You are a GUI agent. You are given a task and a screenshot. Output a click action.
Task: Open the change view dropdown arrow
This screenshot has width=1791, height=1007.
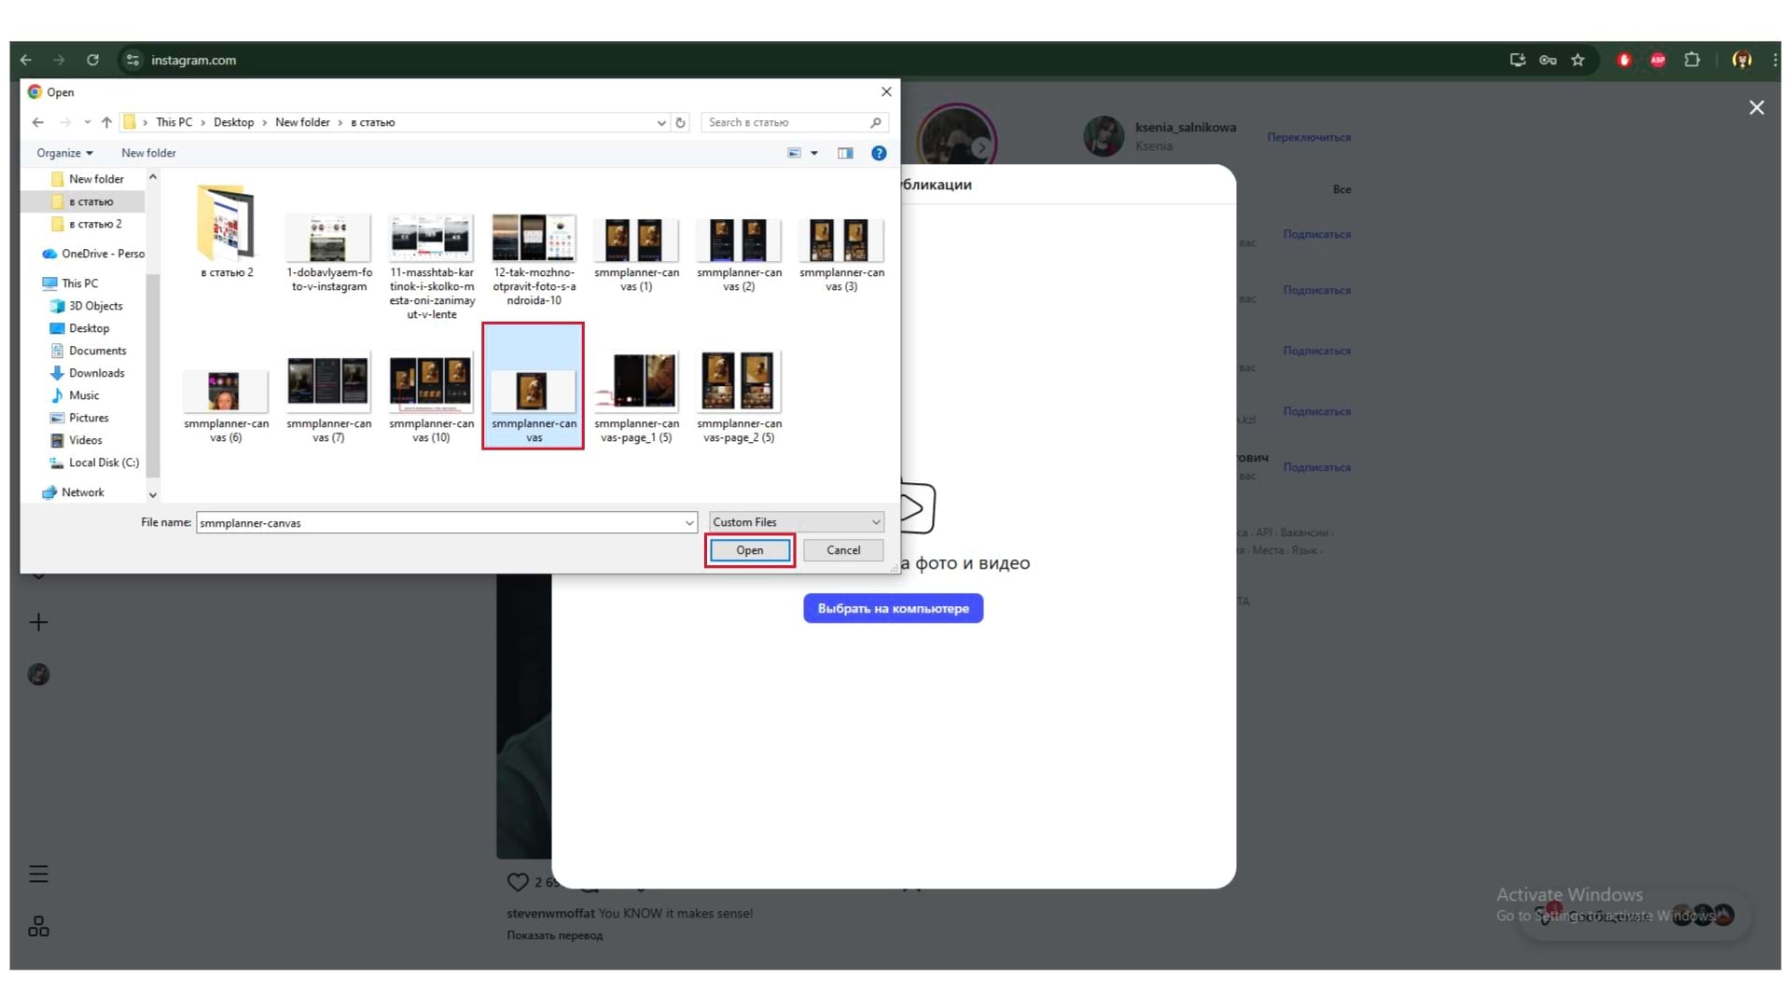[x=814, y=153]
